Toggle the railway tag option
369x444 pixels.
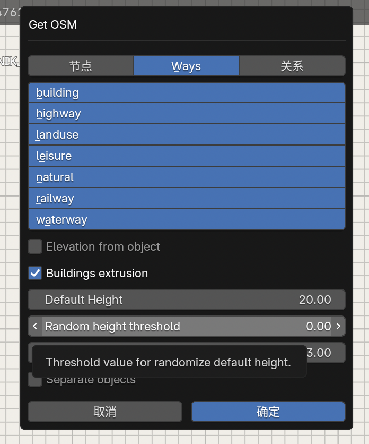186,199
